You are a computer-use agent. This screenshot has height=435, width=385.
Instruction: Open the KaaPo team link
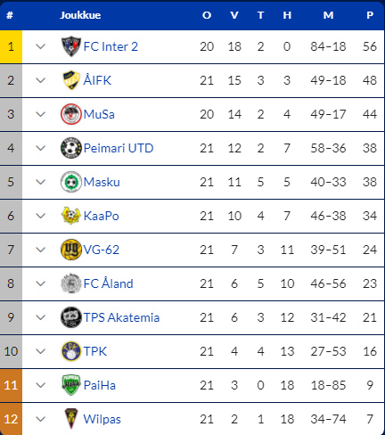pyautogui.click(x=102, y=216)
